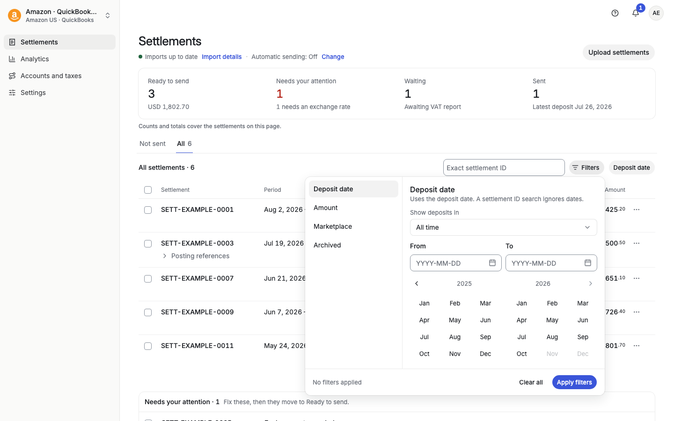
Task: Click the Amazon account logo icon
Action: pyautogui.click(x=15, y=15)
